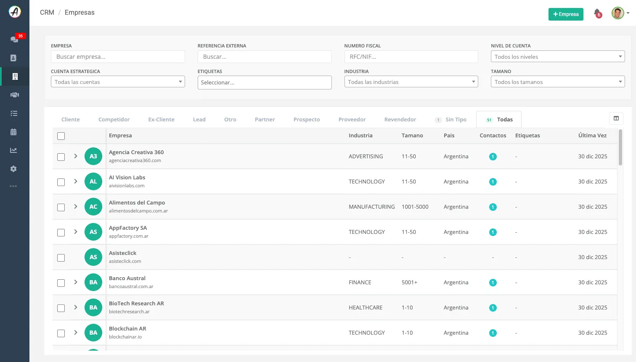Open the calendar icon in sidebar
Image resolution: width=636 pixels, height=362 pixels.
pos(13,132)
